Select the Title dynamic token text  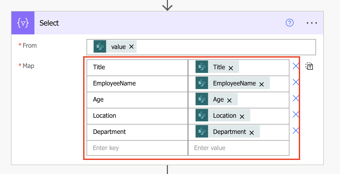coord(219,67)
